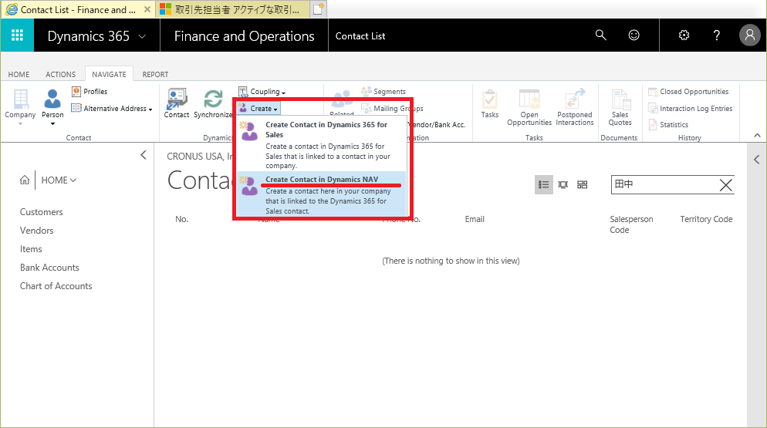Viewport: 767px width, 428px height.
Task: Close the Contact List browser tab
Action: (147, 9)
